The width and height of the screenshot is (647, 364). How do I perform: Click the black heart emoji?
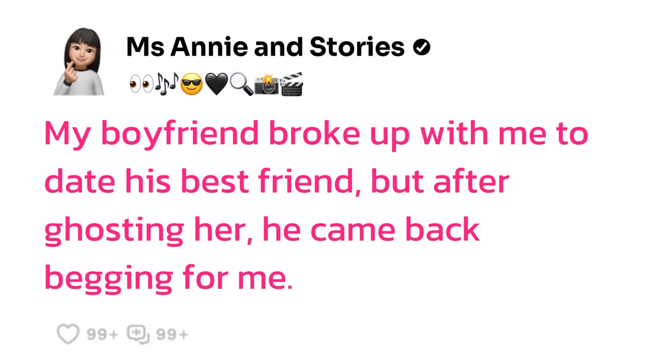(216, 84)
